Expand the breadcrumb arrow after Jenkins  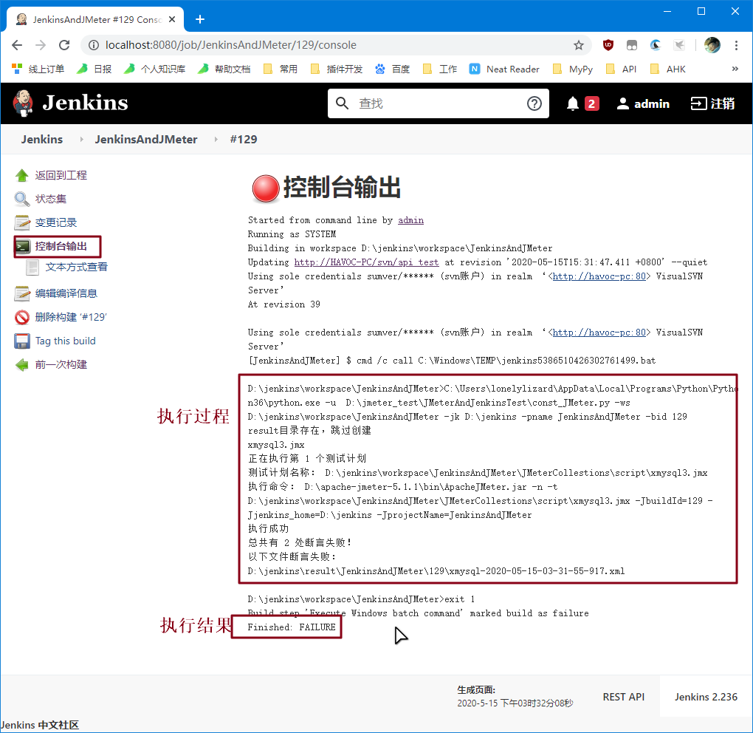(x=82, y=140)
